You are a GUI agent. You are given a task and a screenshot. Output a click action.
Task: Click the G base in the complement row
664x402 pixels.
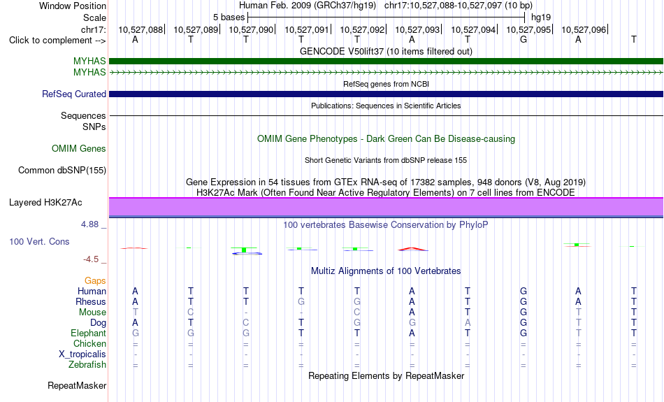point(524,39)
